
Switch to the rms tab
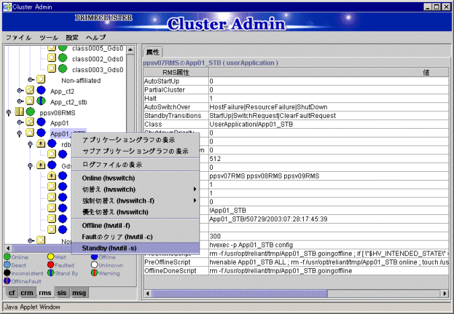pyautogui.click(x=45, y=293)
